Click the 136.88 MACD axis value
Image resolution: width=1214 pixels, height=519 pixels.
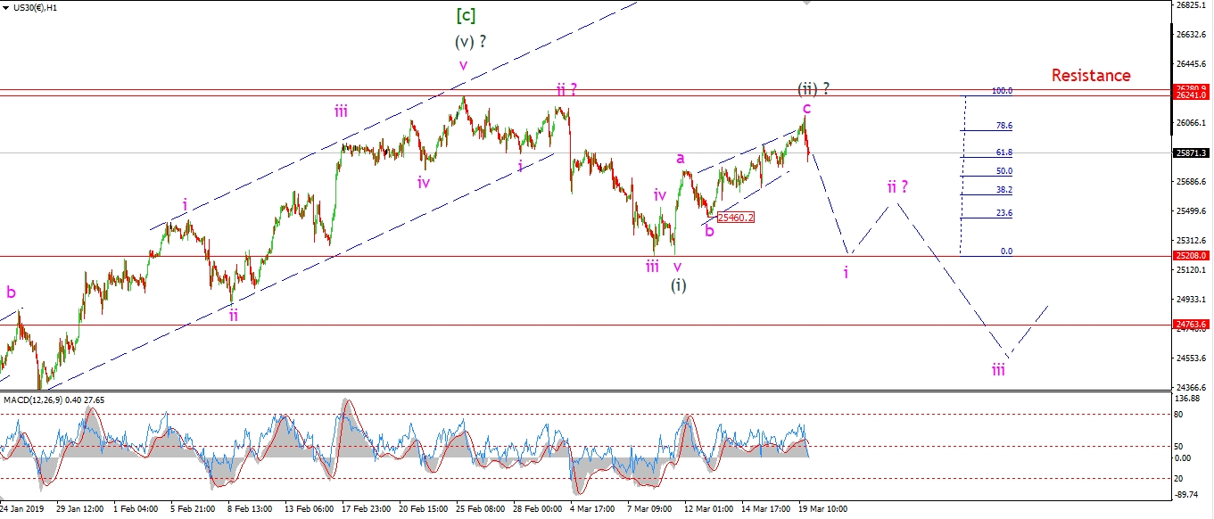click(1189, 400)
